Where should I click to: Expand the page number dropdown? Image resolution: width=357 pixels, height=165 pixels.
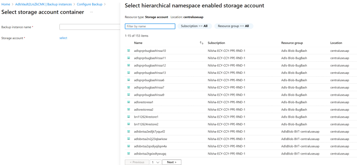tap(155, 162)
